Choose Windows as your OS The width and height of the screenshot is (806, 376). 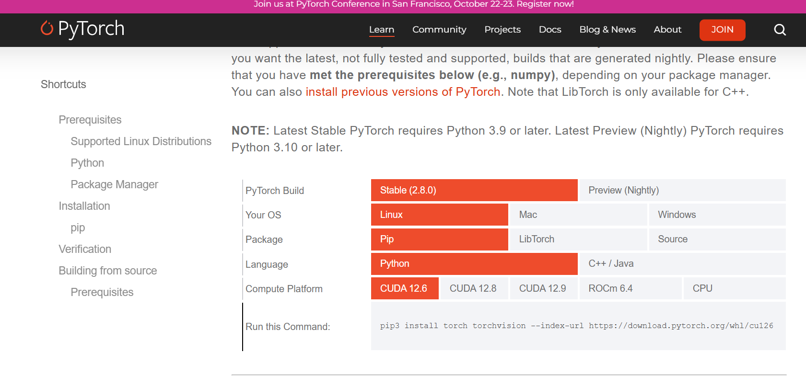pos(717,215)
